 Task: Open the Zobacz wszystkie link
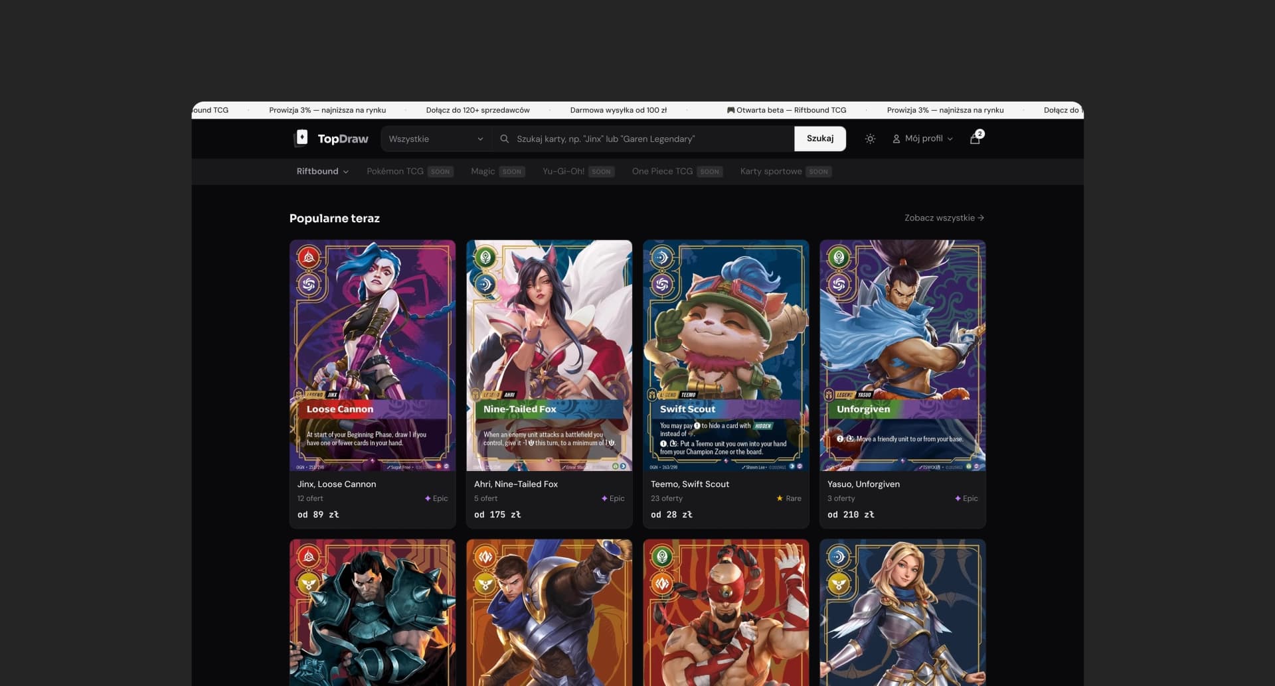click(x=944, y=218)
